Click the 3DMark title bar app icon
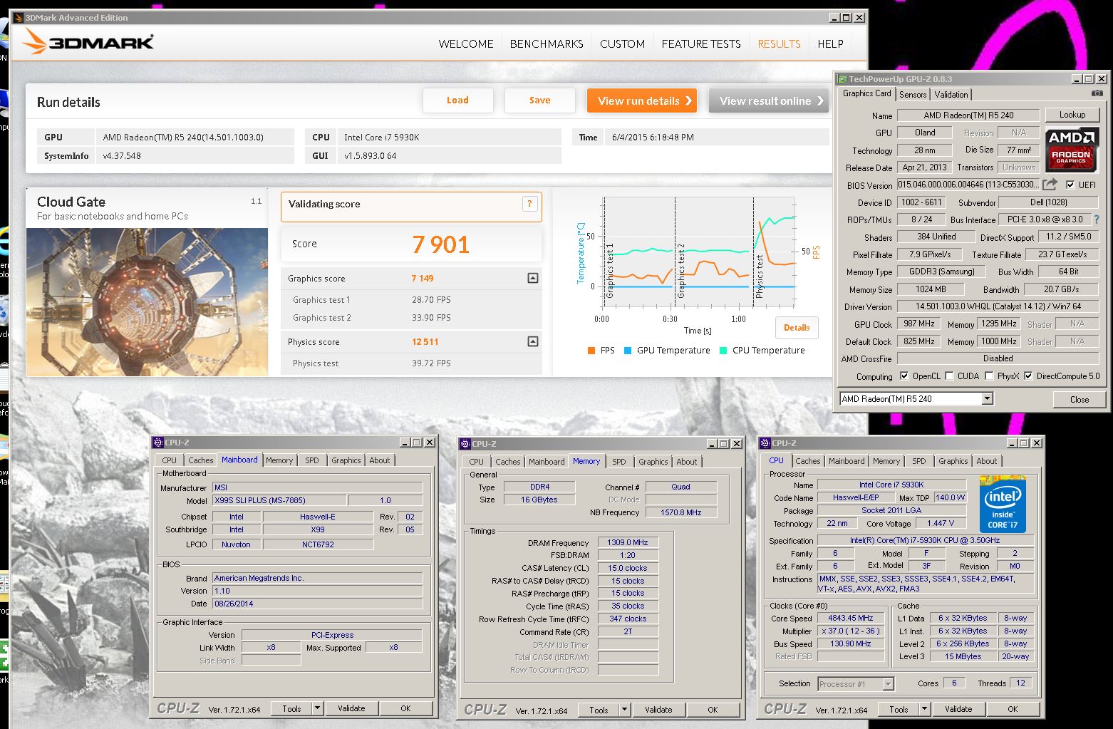Viewport: 1113px width, 729px height. pos(19,18)
